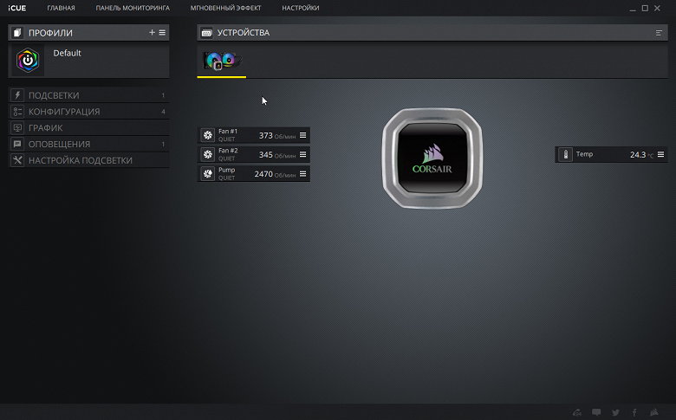Open МГНОВЕННЫЙ ЭФФЕКТ tab
Image resolution: width=676 pixels, height=420 pixels.
pyautogui.click(x=225, y=8)
